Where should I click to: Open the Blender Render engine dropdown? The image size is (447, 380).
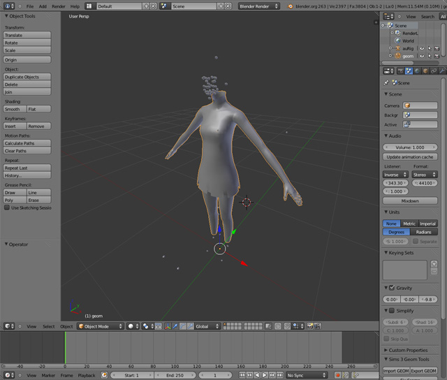click(x=259, y=6)
